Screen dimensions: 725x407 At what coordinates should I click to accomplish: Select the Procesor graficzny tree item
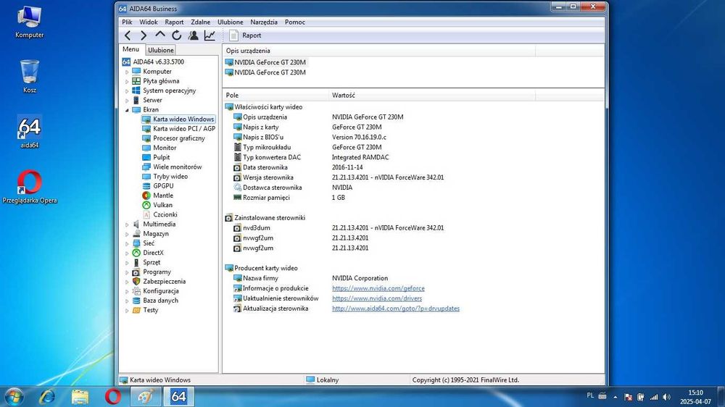pyautogui.click(x=173, y=138)
